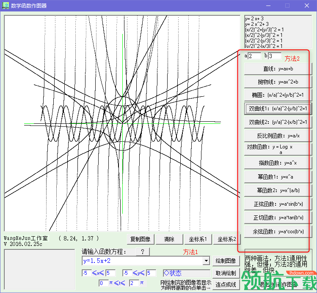Plot the 反比例函数 y=a/x function
Viewport: 317px width, 293px height.
(278, 136)
